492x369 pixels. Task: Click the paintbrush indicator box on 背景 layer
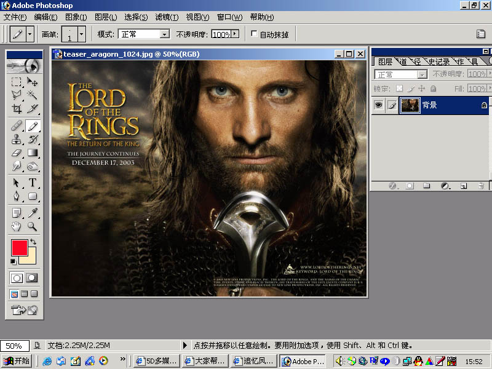(x=392, y=105)
